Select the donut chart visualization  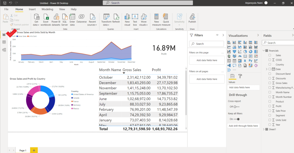(x=250, y=51)
